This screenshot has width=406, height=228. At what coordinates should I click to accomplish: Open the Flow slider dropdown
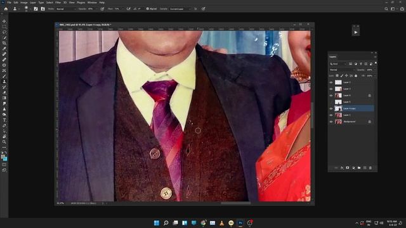point(122,9)
